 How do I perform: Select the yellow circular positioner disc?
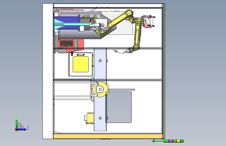click(100, 89)
